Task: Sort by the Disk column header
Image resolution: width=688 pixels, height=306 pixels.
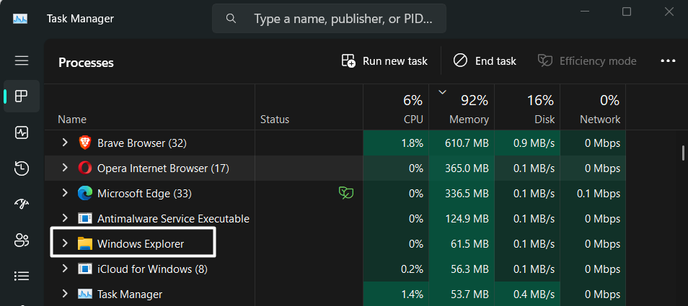Action: [x=527, y=109]
